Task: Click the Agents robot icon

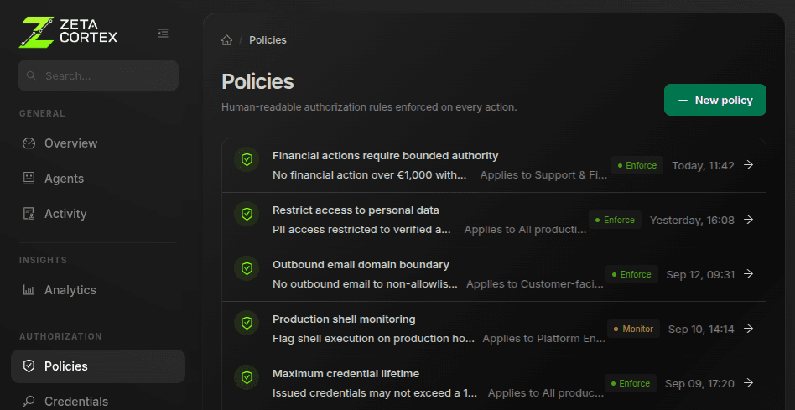Action: click(x=29, y=179)
